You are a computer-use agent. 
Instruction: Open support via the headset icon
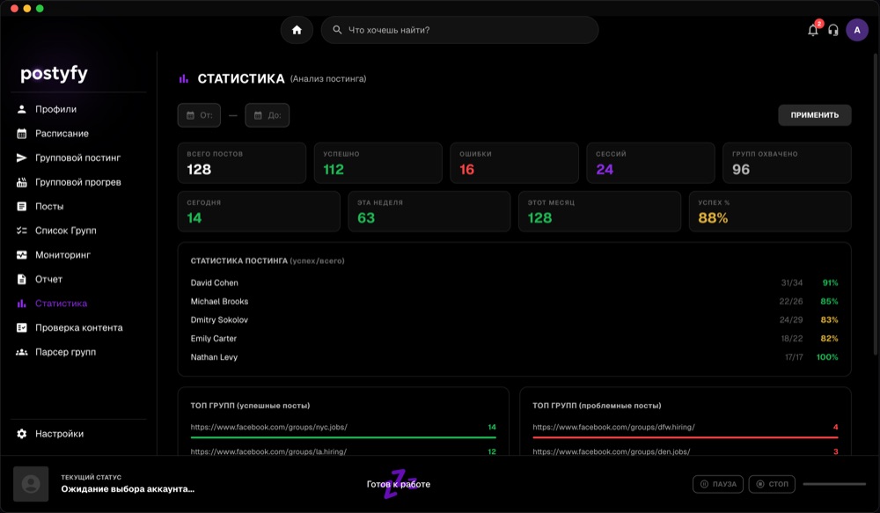click(x=833, y=30)
